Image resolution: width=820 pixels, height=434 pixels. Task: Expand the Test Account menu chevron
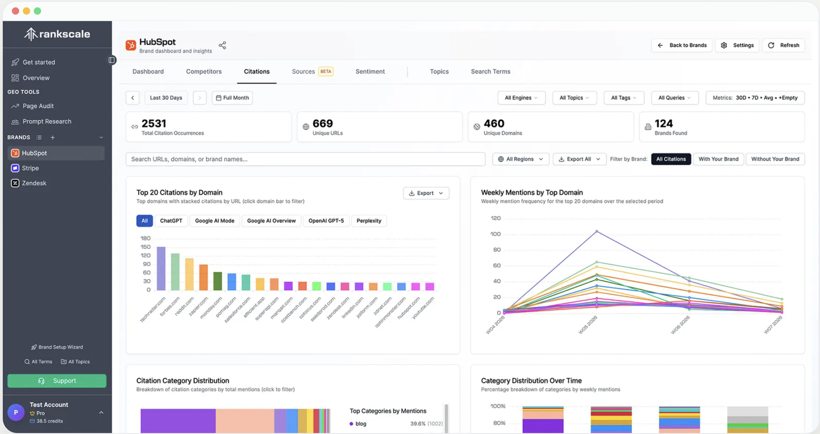pyautogui.click(x=101, y=413)
